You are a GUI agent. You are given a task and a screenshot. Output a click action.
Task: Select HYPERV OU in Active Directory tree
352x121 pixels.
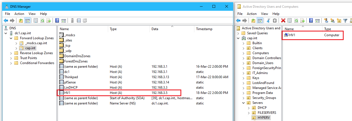point(261,118)
